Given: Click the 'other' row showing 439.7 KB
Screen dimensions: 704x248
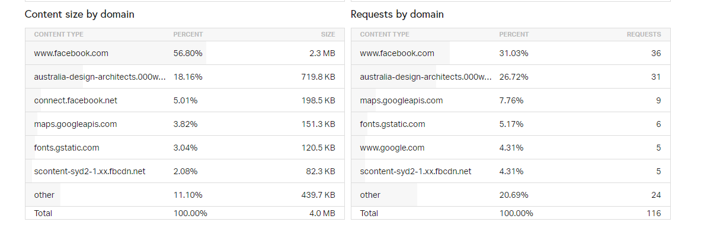Looking at the screenshot, I should 44,195.
